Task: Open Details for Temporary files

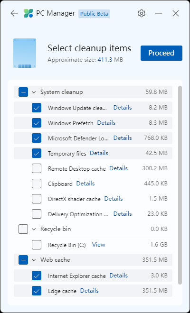Action: click(x=99, y=153)
